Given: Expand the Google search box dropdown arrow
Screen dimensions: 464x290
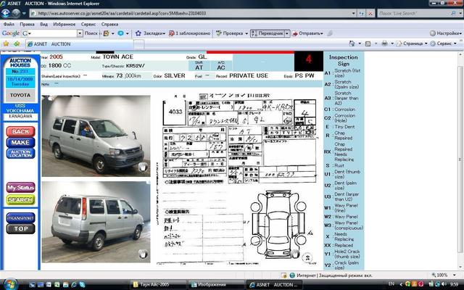Looking at the screenshot, I should (x=80, y=33).
